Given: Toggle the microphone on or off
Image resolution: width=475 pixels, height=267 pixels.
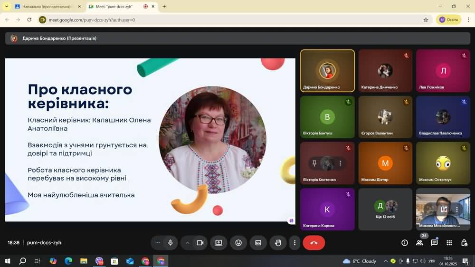Looking at the screenshot, I should tap(171, 243).
